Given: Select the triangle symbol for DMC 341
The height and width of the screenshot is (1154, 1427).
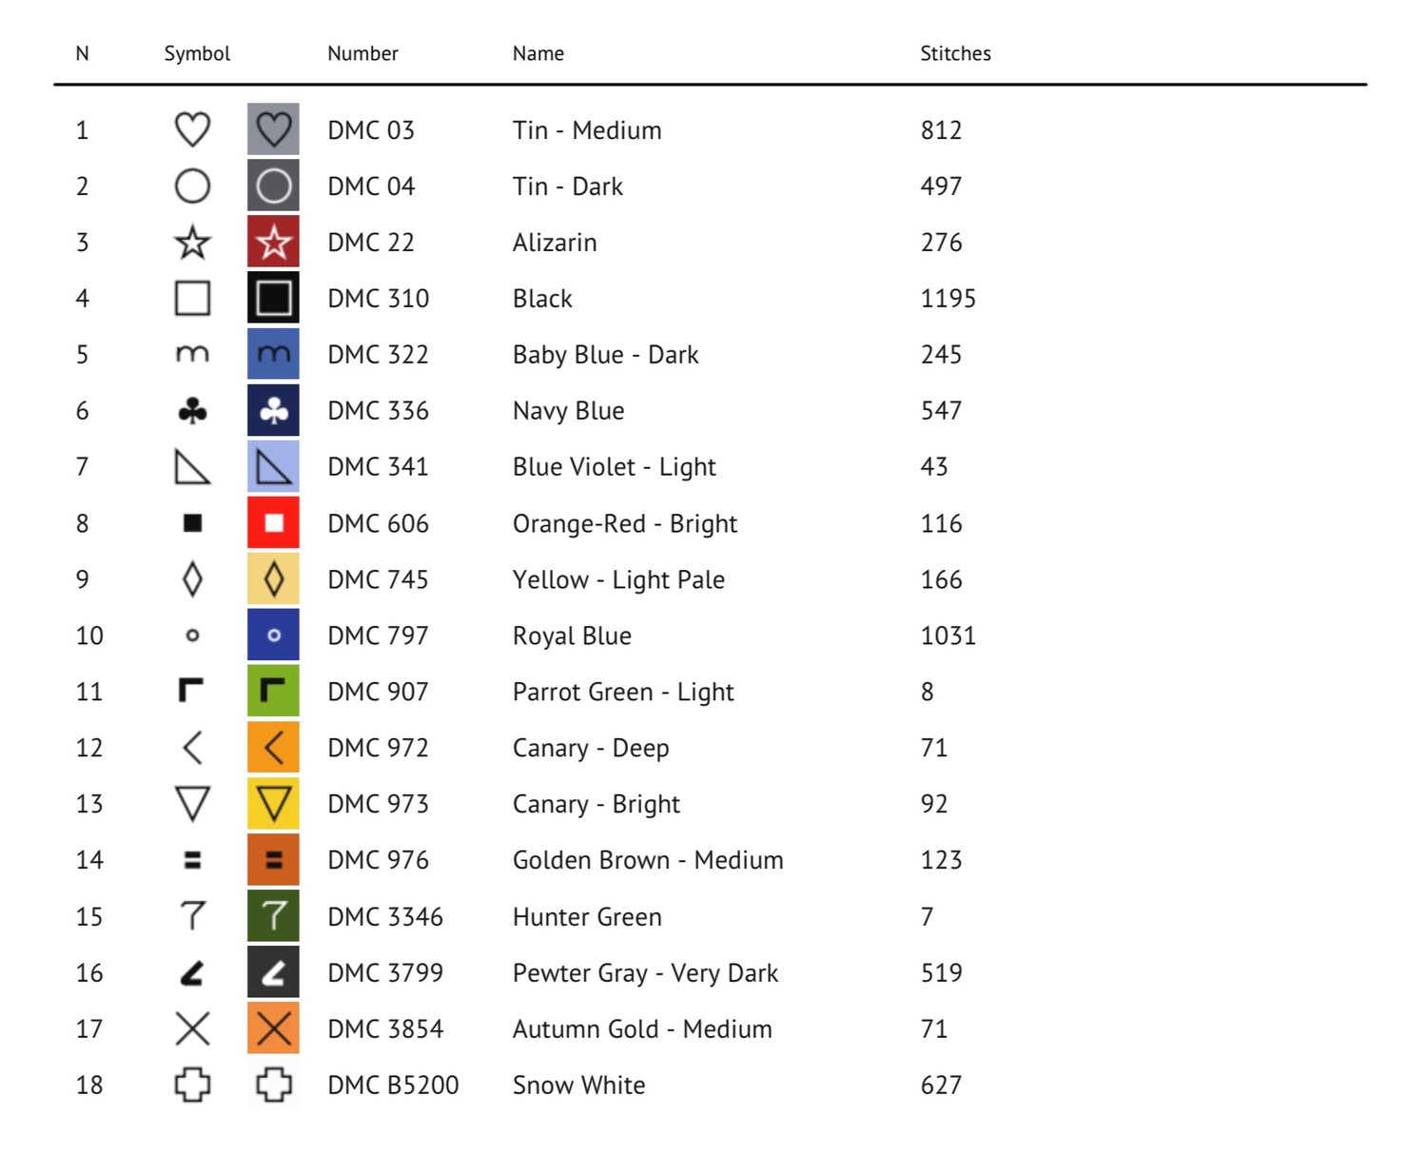Looking at the screenshot, I should [x=192, y=467].
